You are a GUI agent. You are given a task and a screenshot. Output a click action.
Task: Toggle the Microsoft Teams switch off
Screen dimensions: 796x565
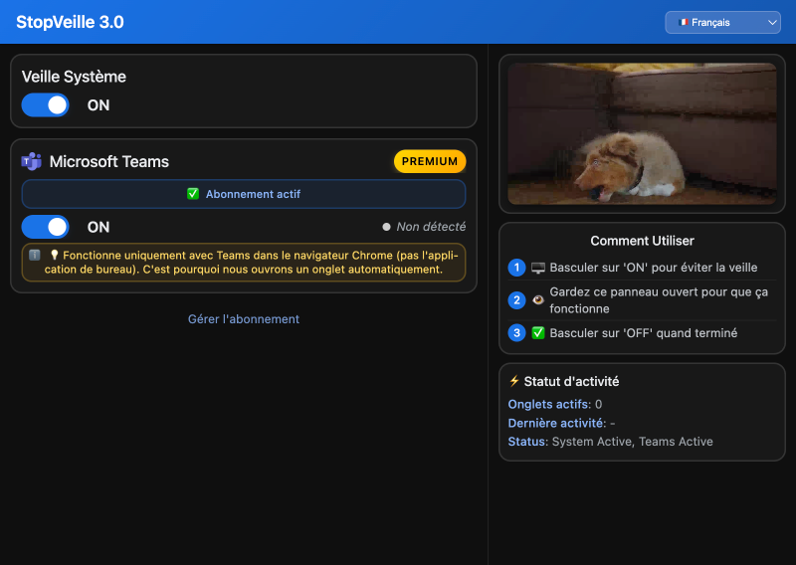pos(46,227)
